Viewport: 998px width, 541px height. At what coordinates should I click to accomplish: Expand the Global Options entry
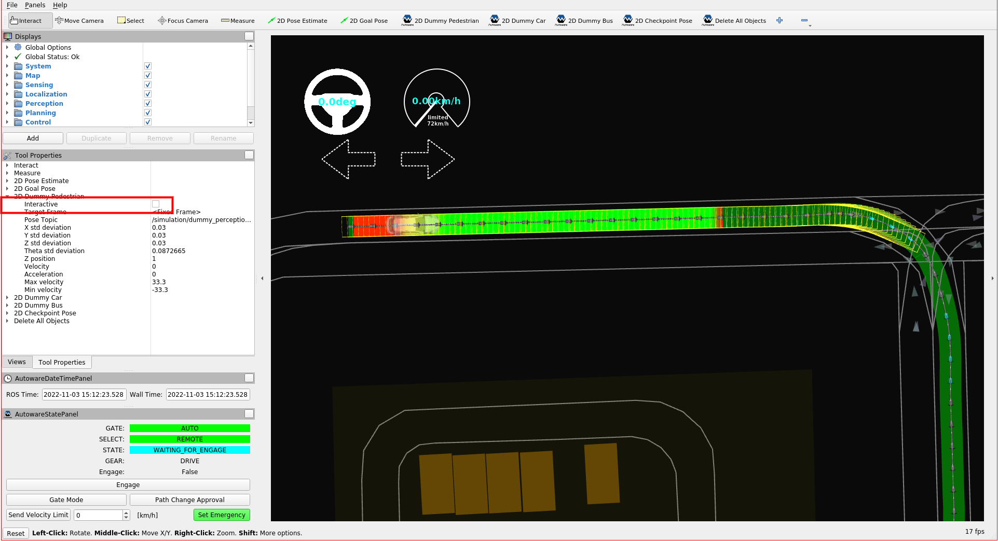tap(7, 47)
